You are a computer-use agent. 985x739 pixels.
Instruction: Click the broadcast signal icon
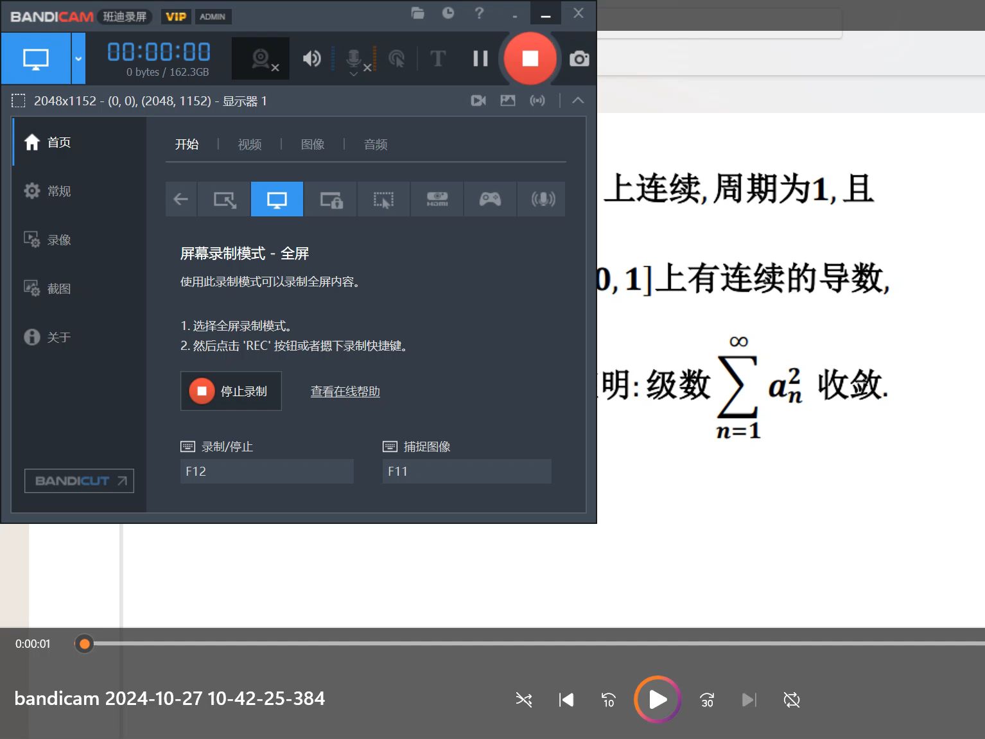pos(537,101)
